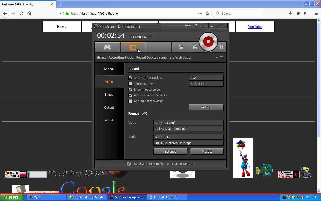Click the Bandicam red logo in title bar
This screenshot has width=321, height=201.
click(96, 26)
